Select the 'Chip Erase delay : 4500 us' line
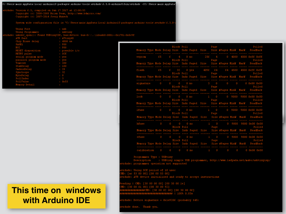Viewport: 286px width, 214px height. tap(44, 41)
